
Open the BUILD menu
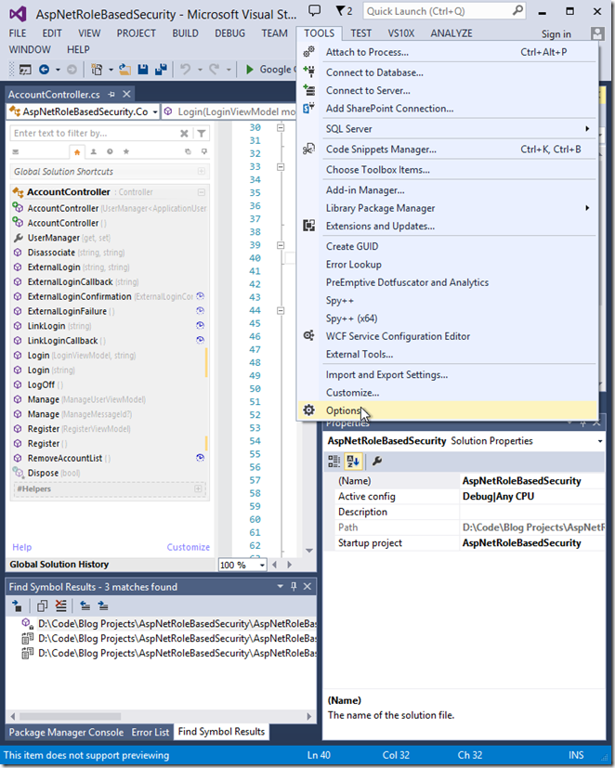(185, 33)
